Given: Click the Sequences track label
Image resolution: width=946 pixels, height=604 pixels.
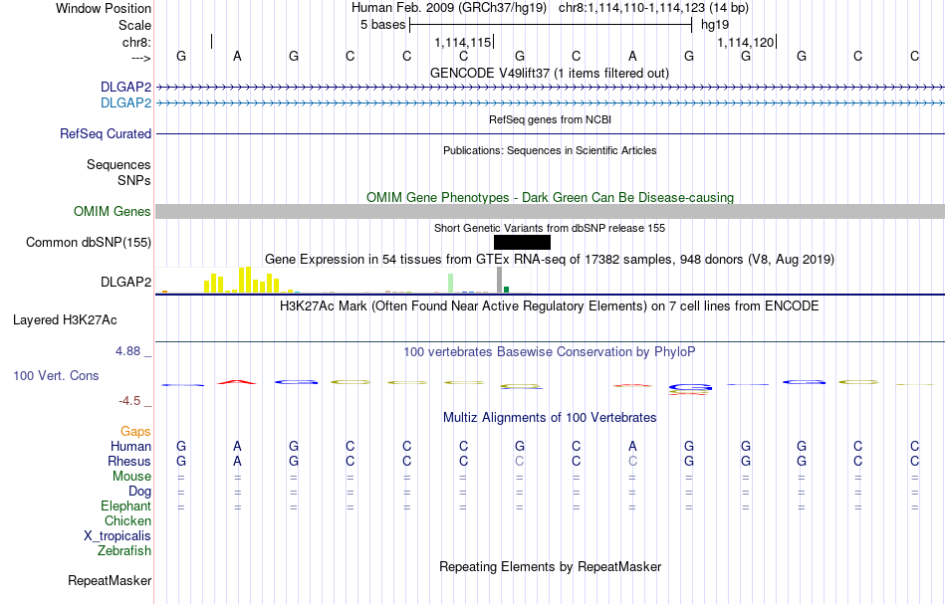Looking at the screenshot, I should tap(118, 164).
